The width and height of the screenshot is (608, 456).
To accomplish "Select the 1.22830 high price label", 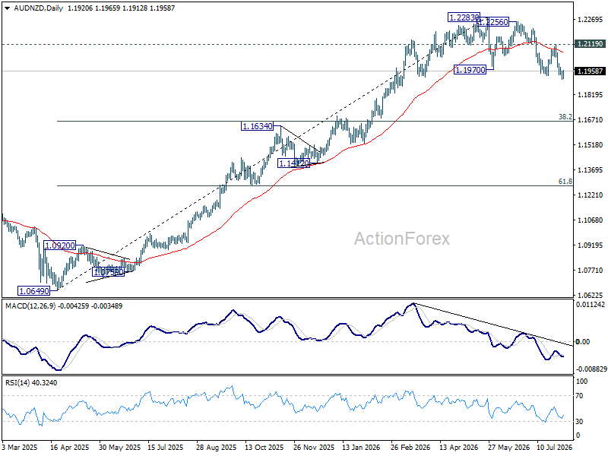I will [x=464, y=17].
